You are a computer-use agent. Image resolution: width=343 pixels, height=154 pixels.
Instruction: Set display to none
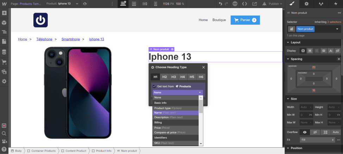338,51
